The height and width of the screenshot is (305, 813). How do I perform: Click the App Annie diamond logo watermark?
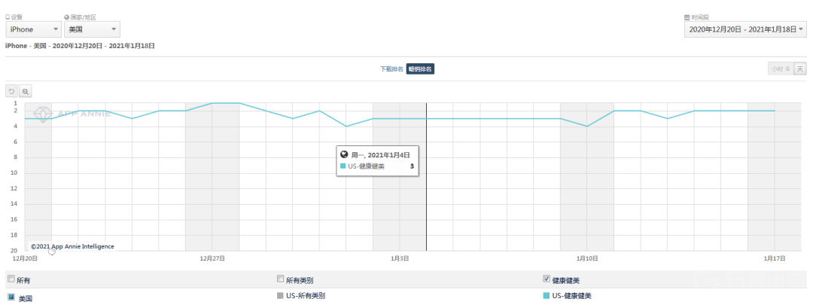coord(41,114)
